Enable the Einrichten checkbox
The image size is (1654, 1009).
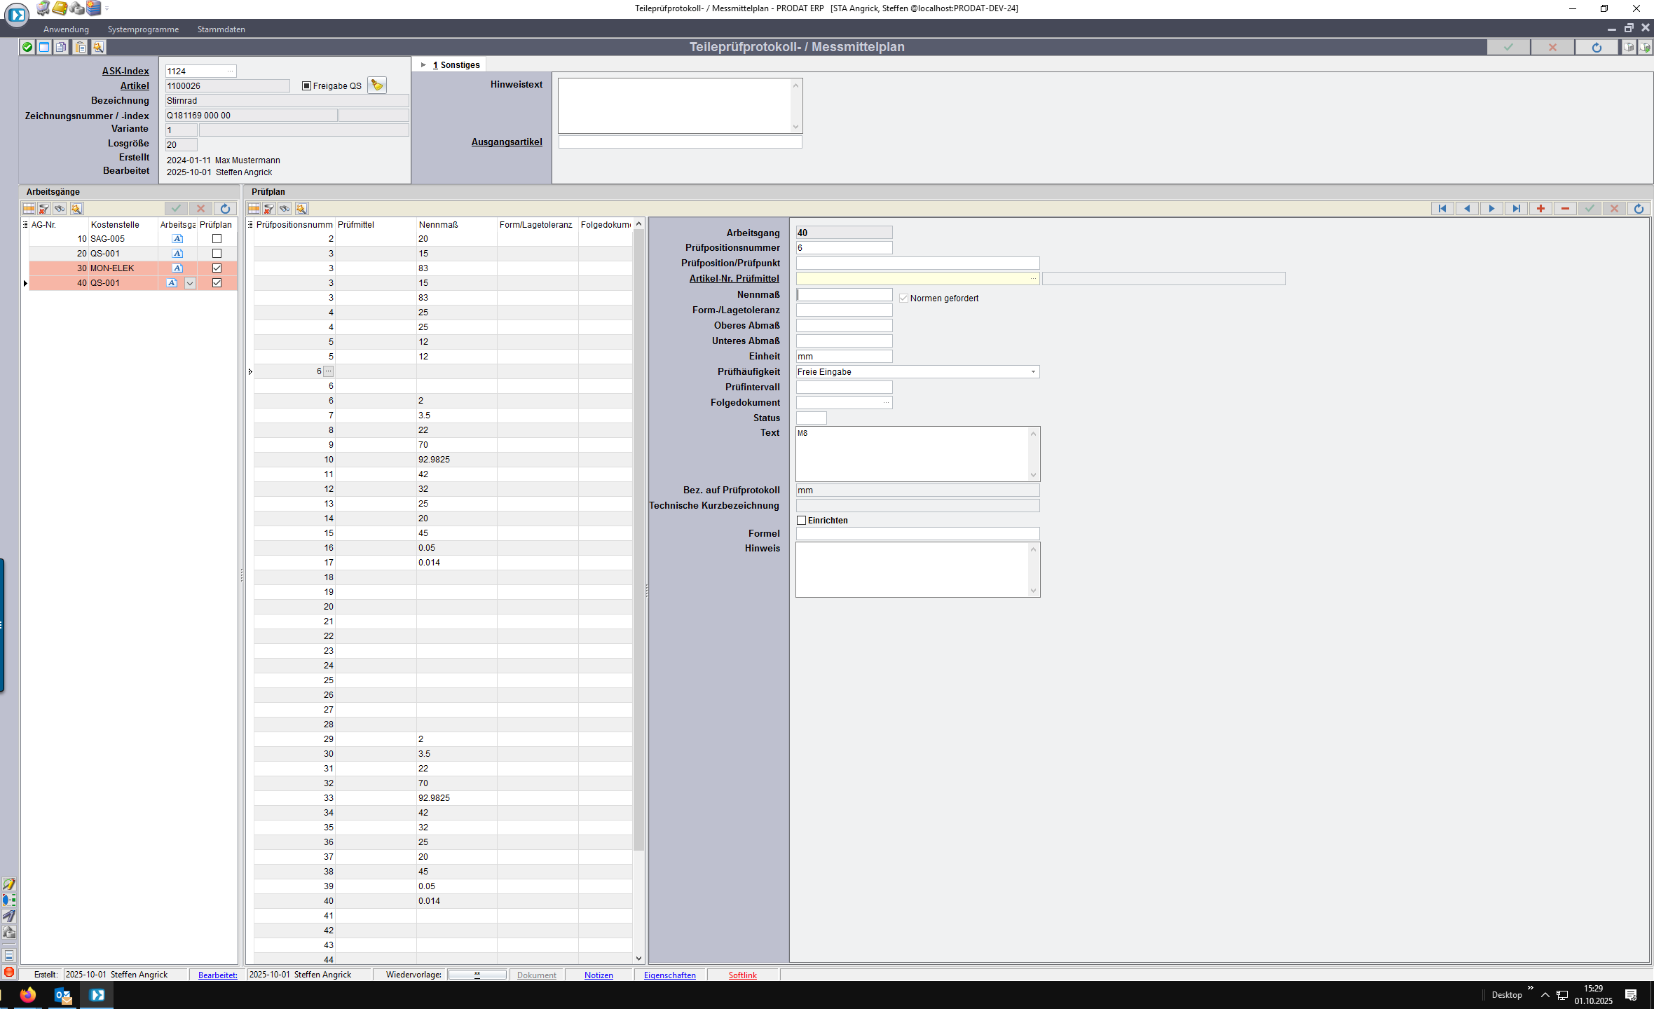tap(802, 521)
